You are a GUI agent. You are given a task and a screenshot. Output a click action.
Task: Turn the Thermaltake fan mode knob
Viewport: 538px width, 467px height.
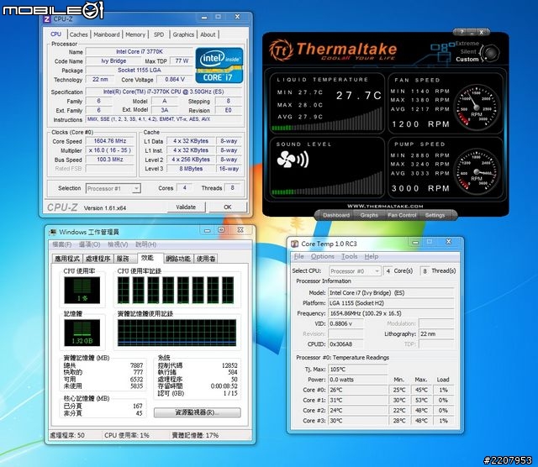tap(491, 53)
